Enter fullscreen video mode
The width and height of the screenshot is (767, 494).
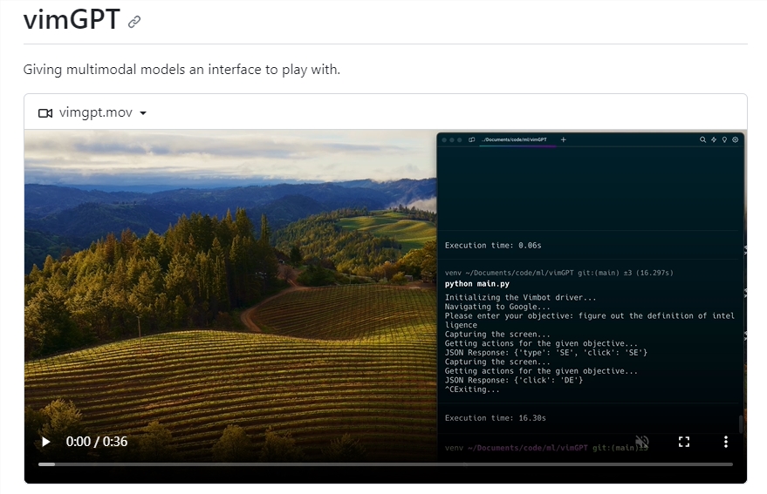(684, 442)
